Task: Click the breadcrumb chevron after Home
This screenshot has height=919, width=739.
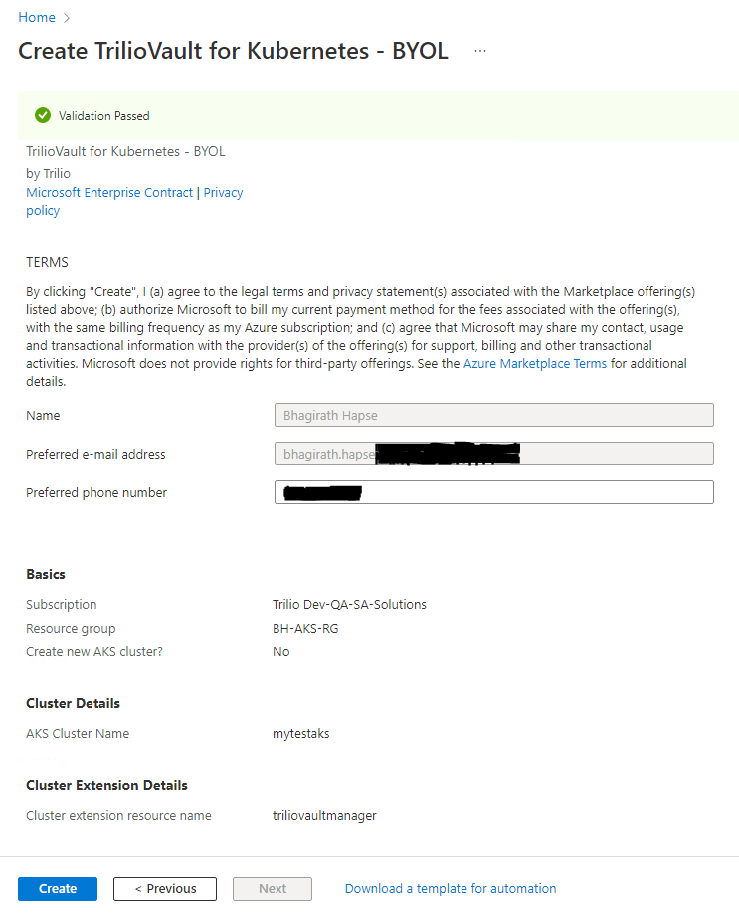Action: pos(67,18)
